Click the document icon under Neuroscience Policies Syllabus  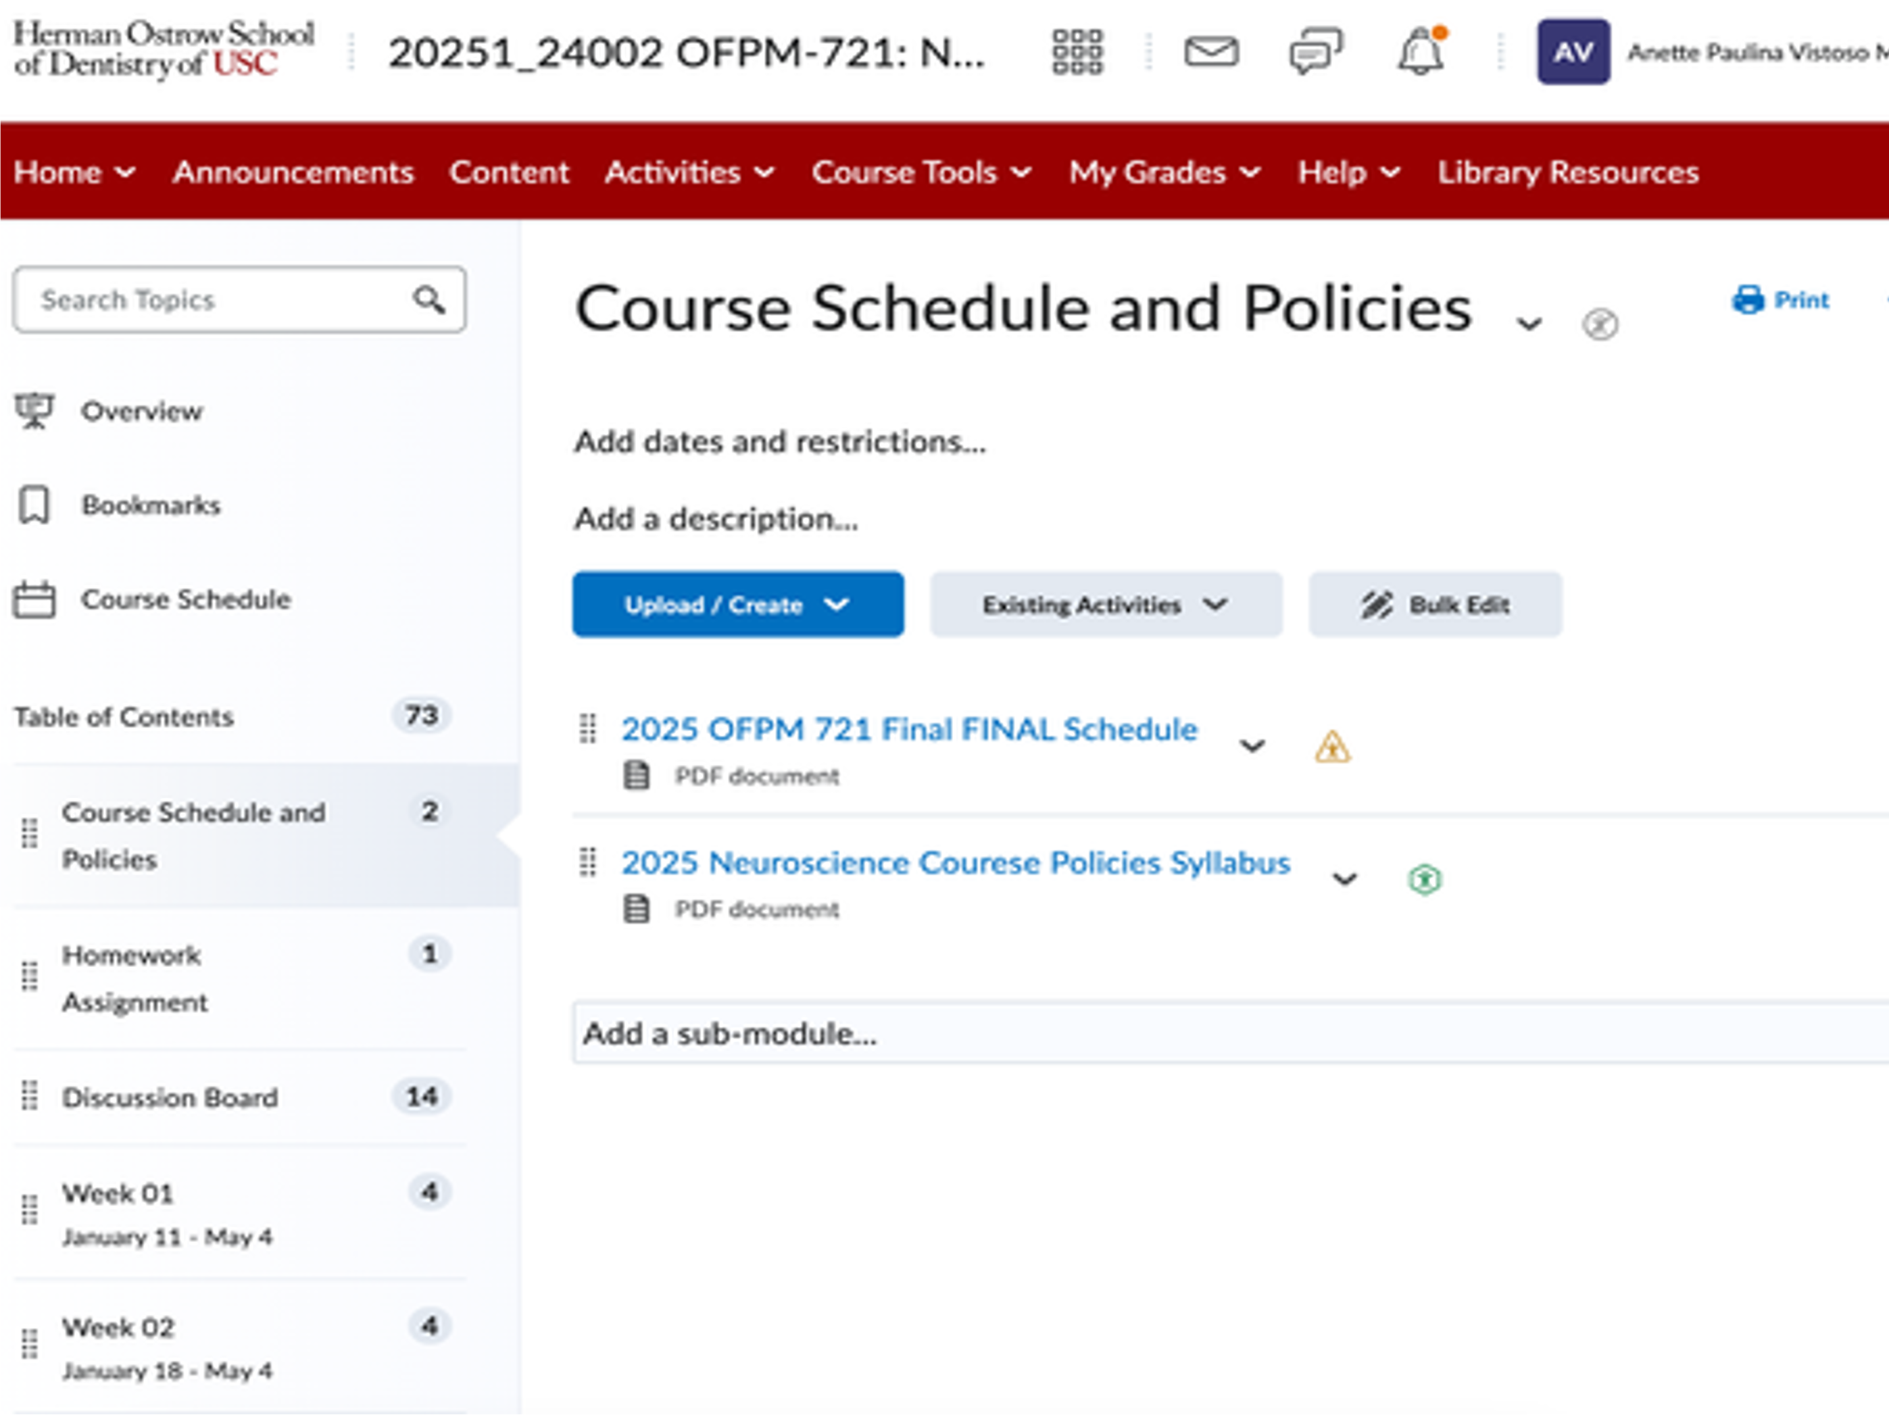(x=636, y=909)
